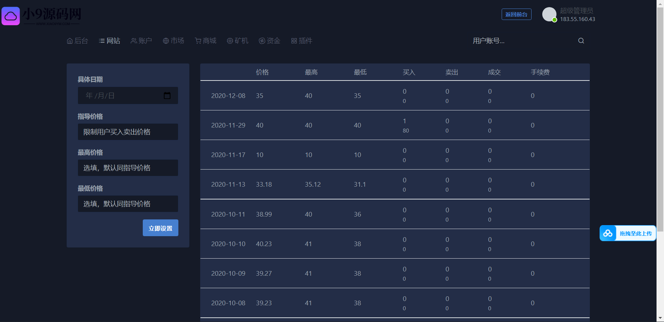
Task: Select the 2020-10-08 row date
Action: tap(228, 303)
